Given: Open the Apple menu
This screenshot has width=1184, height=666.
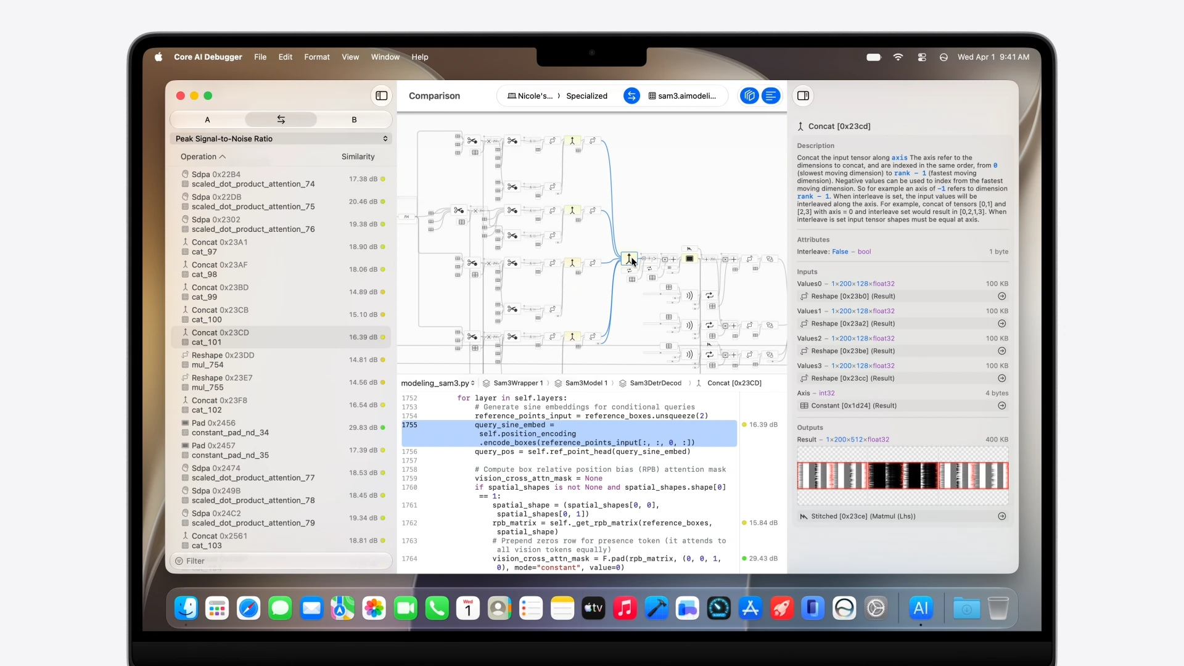Looking at the screenshot, I should [x=158, y=57].
